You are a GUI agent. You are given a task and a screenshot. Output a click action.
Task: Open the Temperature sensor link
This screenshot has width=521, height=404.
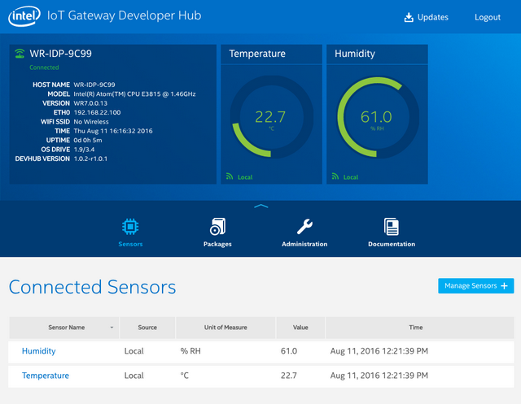coord(46,376)
